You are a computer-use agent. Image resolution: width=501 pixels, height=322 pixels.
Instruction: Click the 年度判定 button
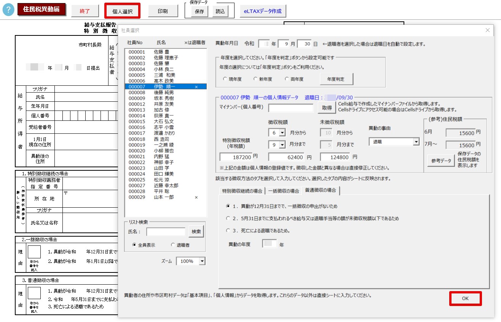coord(337,79)
